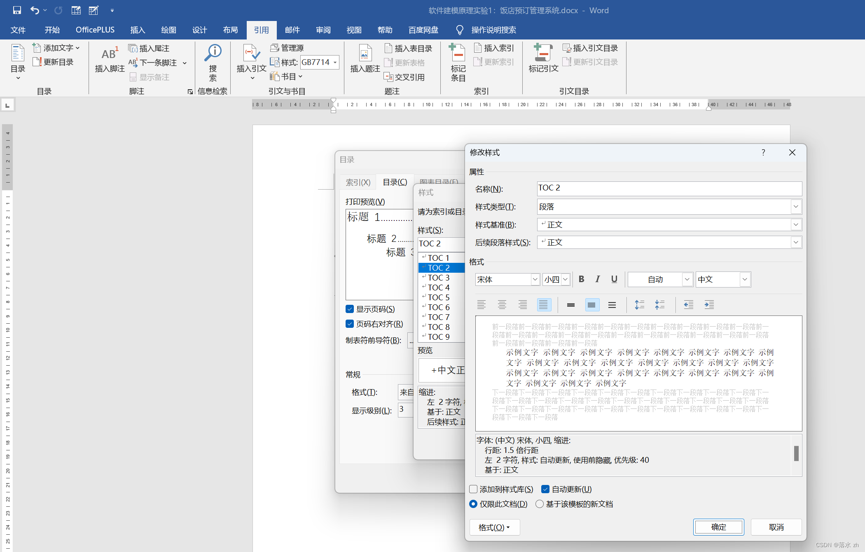Image resolution: width=865 pixels, height=552 pixels.
Task: Open font size 小四 dropdown
Action: (566, 280)
